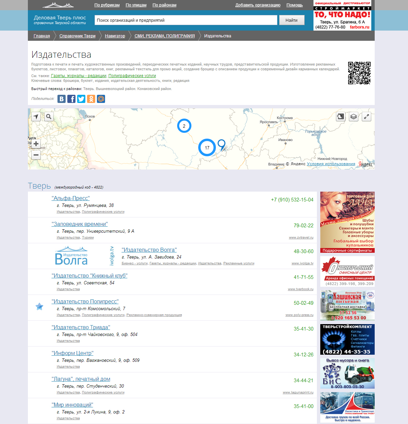Visit the www.tverbook.ru website link
This screenshot has height=424, width=408.
click(x=301, y=289)
